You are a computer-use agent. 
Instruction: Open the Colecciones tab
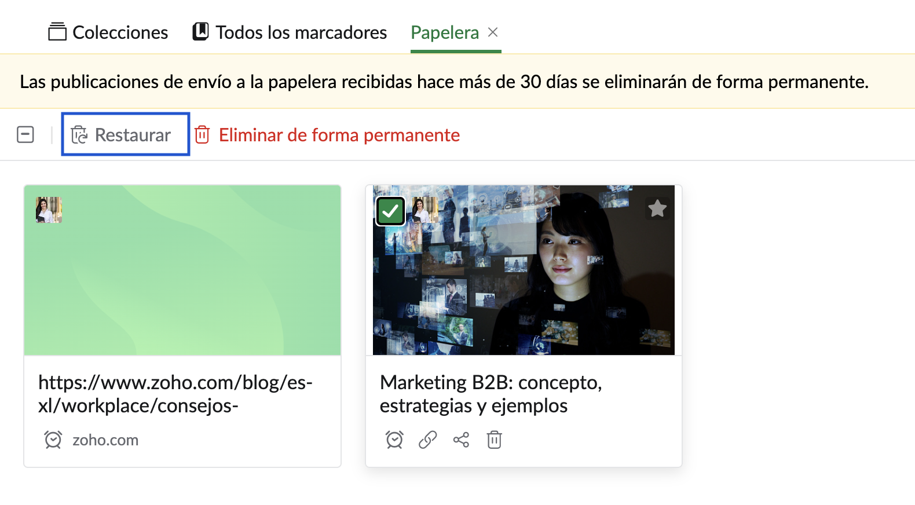point(108,32)
